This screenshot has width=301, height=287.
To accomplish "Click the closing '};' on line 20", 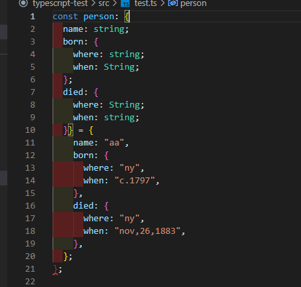I will coord(68,256).
